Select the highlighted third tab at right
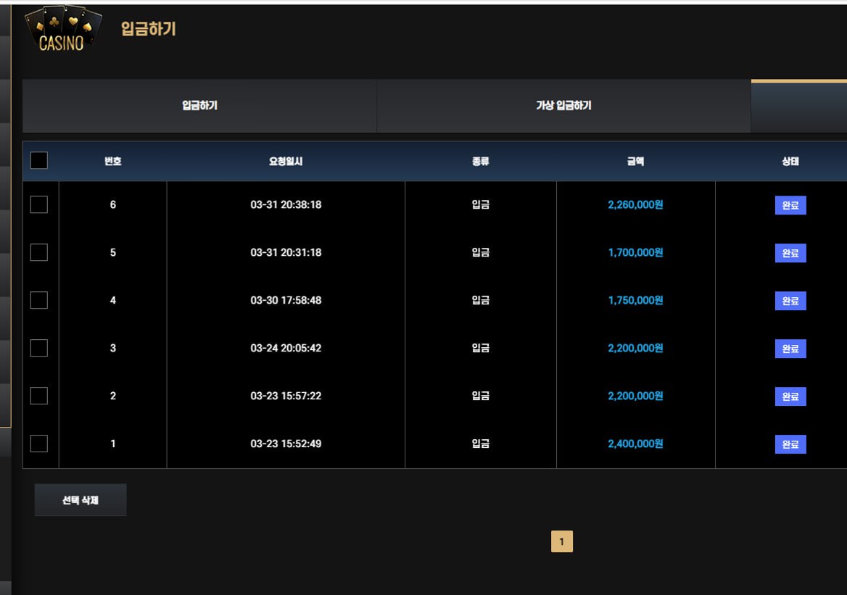This screenshot has height=595, width=847. click(x=798, y=106)
